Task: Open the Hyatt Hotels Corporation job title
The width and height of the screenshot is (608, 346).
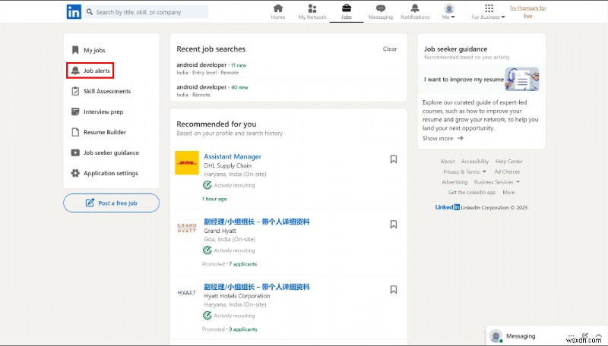Action: (257, 287)
